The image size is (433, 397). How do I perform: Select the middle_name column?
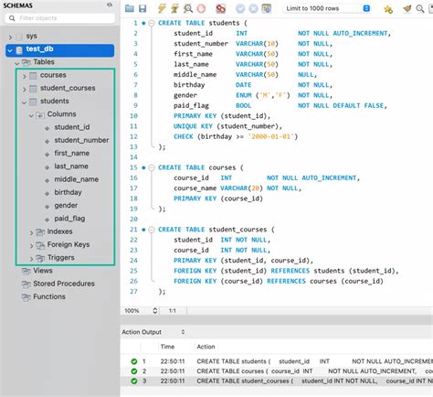pyautogui.click(x=76, y=179)
